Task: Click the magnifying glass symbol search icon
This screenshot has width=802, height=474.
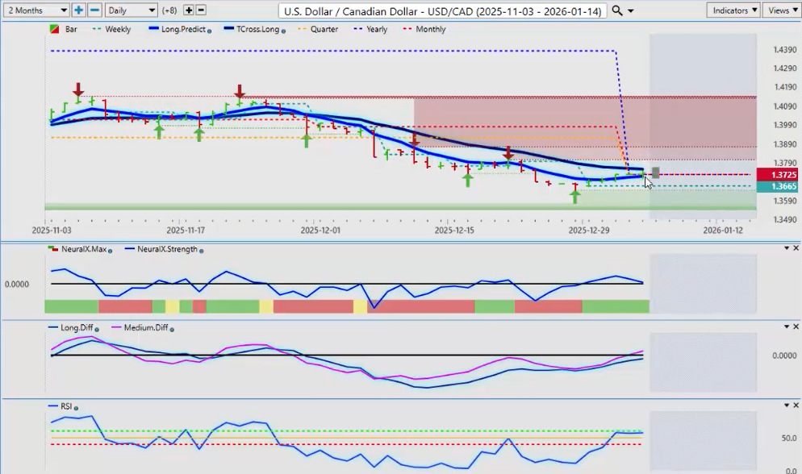Action: [x=617, y=10]
